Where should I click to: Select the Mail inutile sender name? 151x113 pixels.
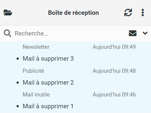(x=36, y=94)
